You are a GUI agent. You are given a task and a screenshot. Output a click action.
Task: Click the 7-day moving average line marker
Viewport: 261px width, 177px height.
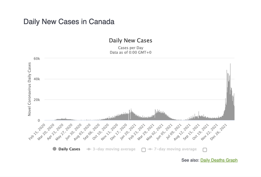click(150, 149)
